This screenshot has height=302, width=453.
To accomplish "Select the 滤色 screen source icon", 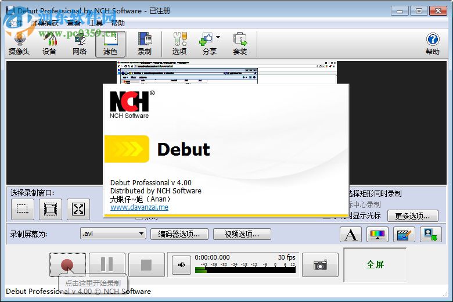I will point(110,44).
